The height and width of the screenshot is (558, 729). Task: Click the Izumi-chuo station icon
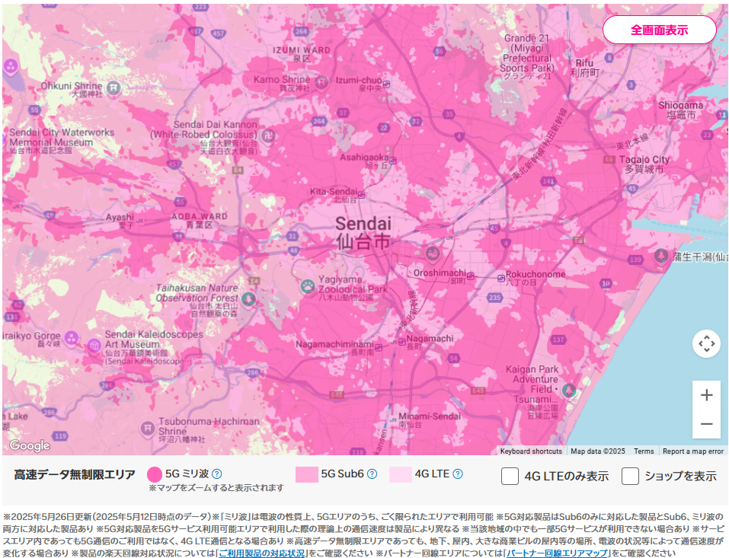click(x=386, y=84)
